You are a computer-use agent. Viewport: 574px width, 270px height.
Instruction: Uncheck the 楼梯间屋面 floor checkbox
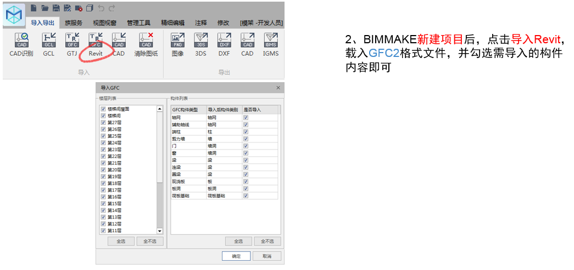103,109
